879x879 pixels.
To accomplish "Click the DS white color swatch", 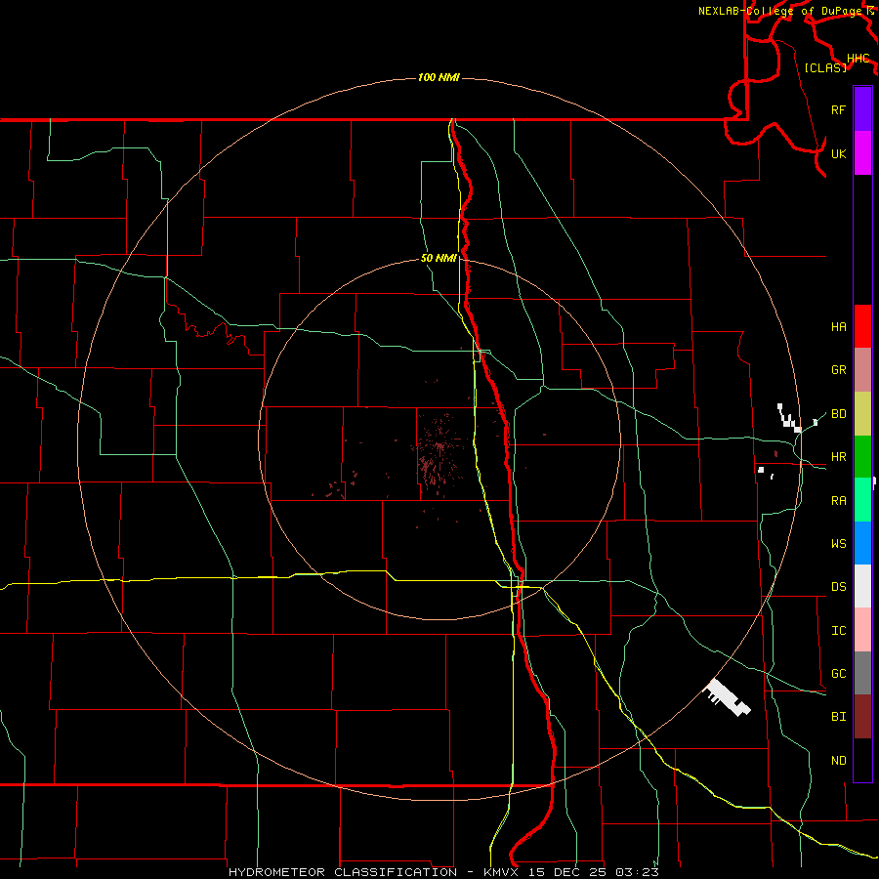I will (862, 586).
